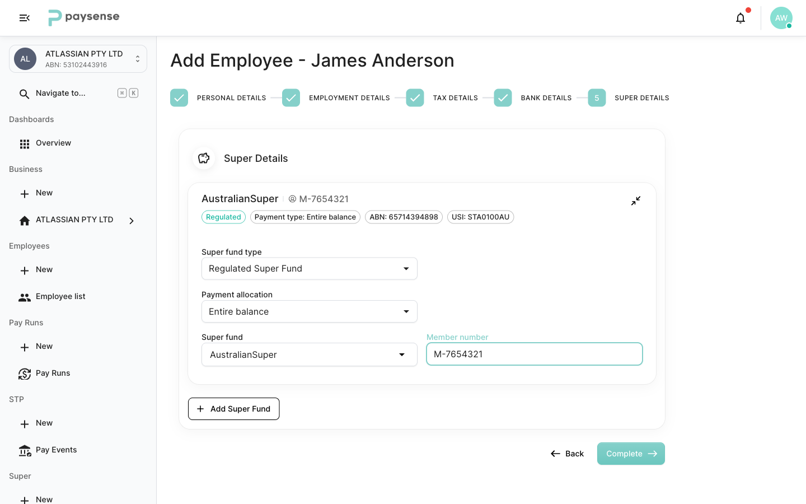The height and width of the screenshot is (504, 806).
Task: Click the Member number input field
Action: [535, 354]
